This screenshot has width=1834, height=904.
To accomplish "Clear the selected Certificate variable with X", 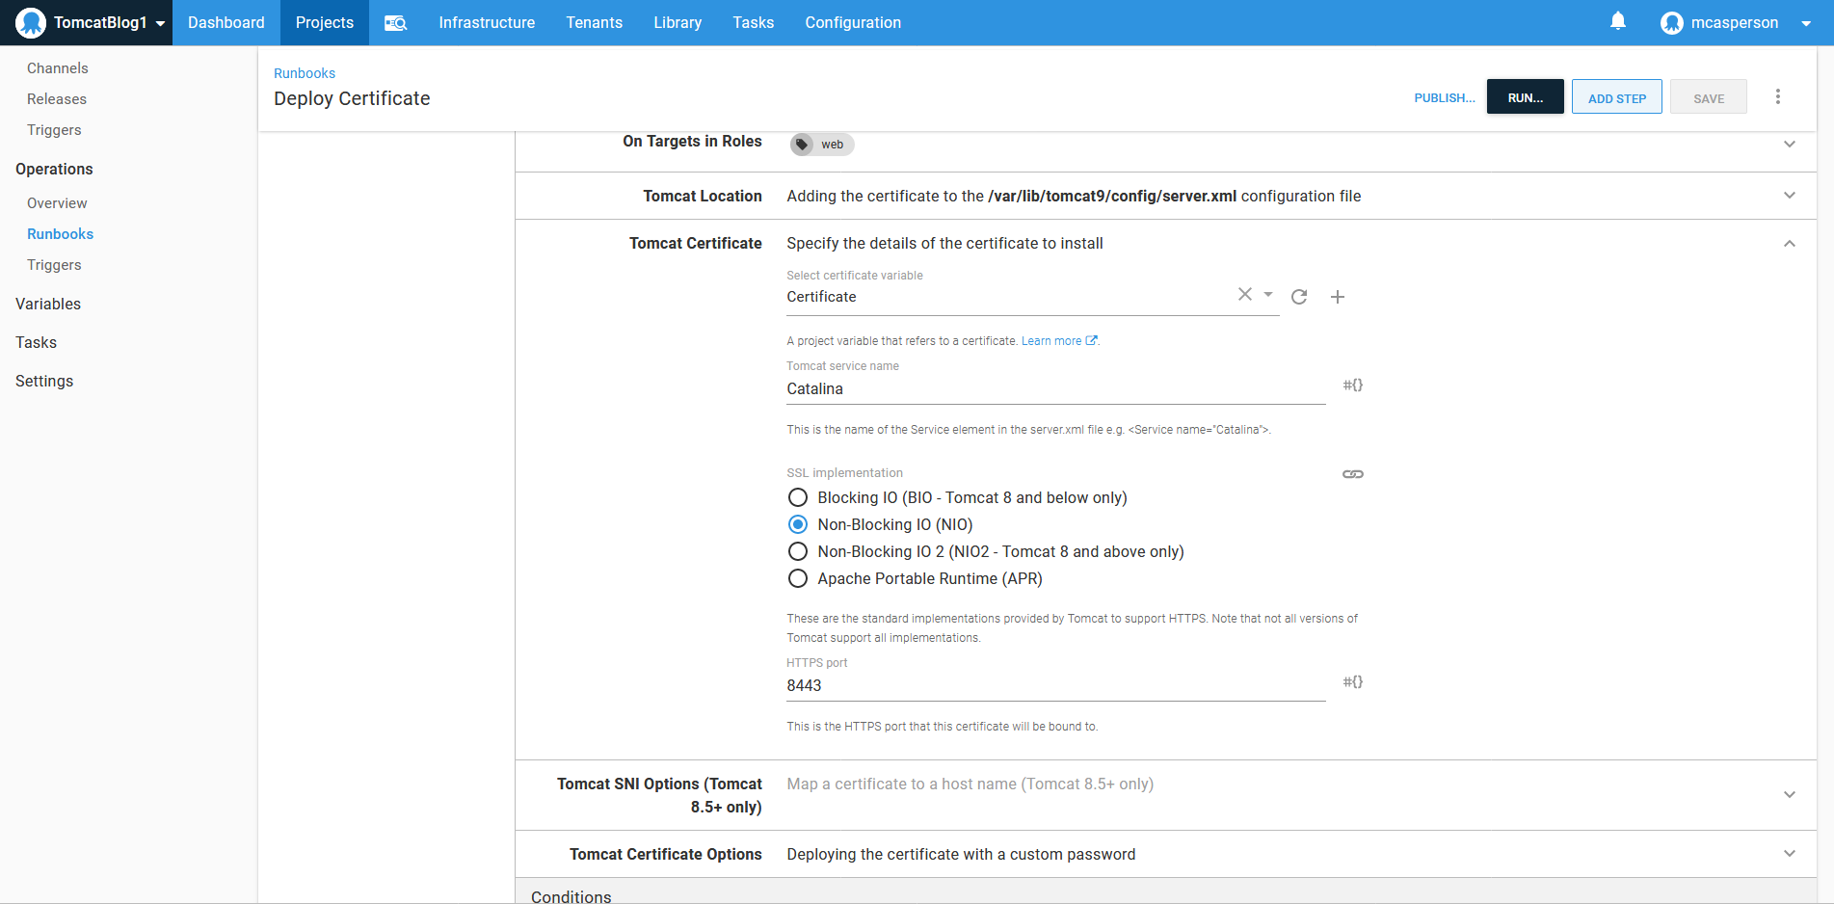I will click(x=1244, y=295).
